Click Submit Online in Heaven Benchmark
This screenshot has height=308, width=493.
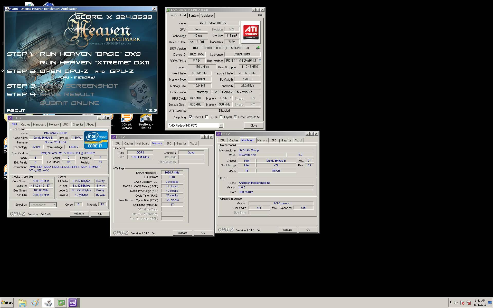point(69,103)
